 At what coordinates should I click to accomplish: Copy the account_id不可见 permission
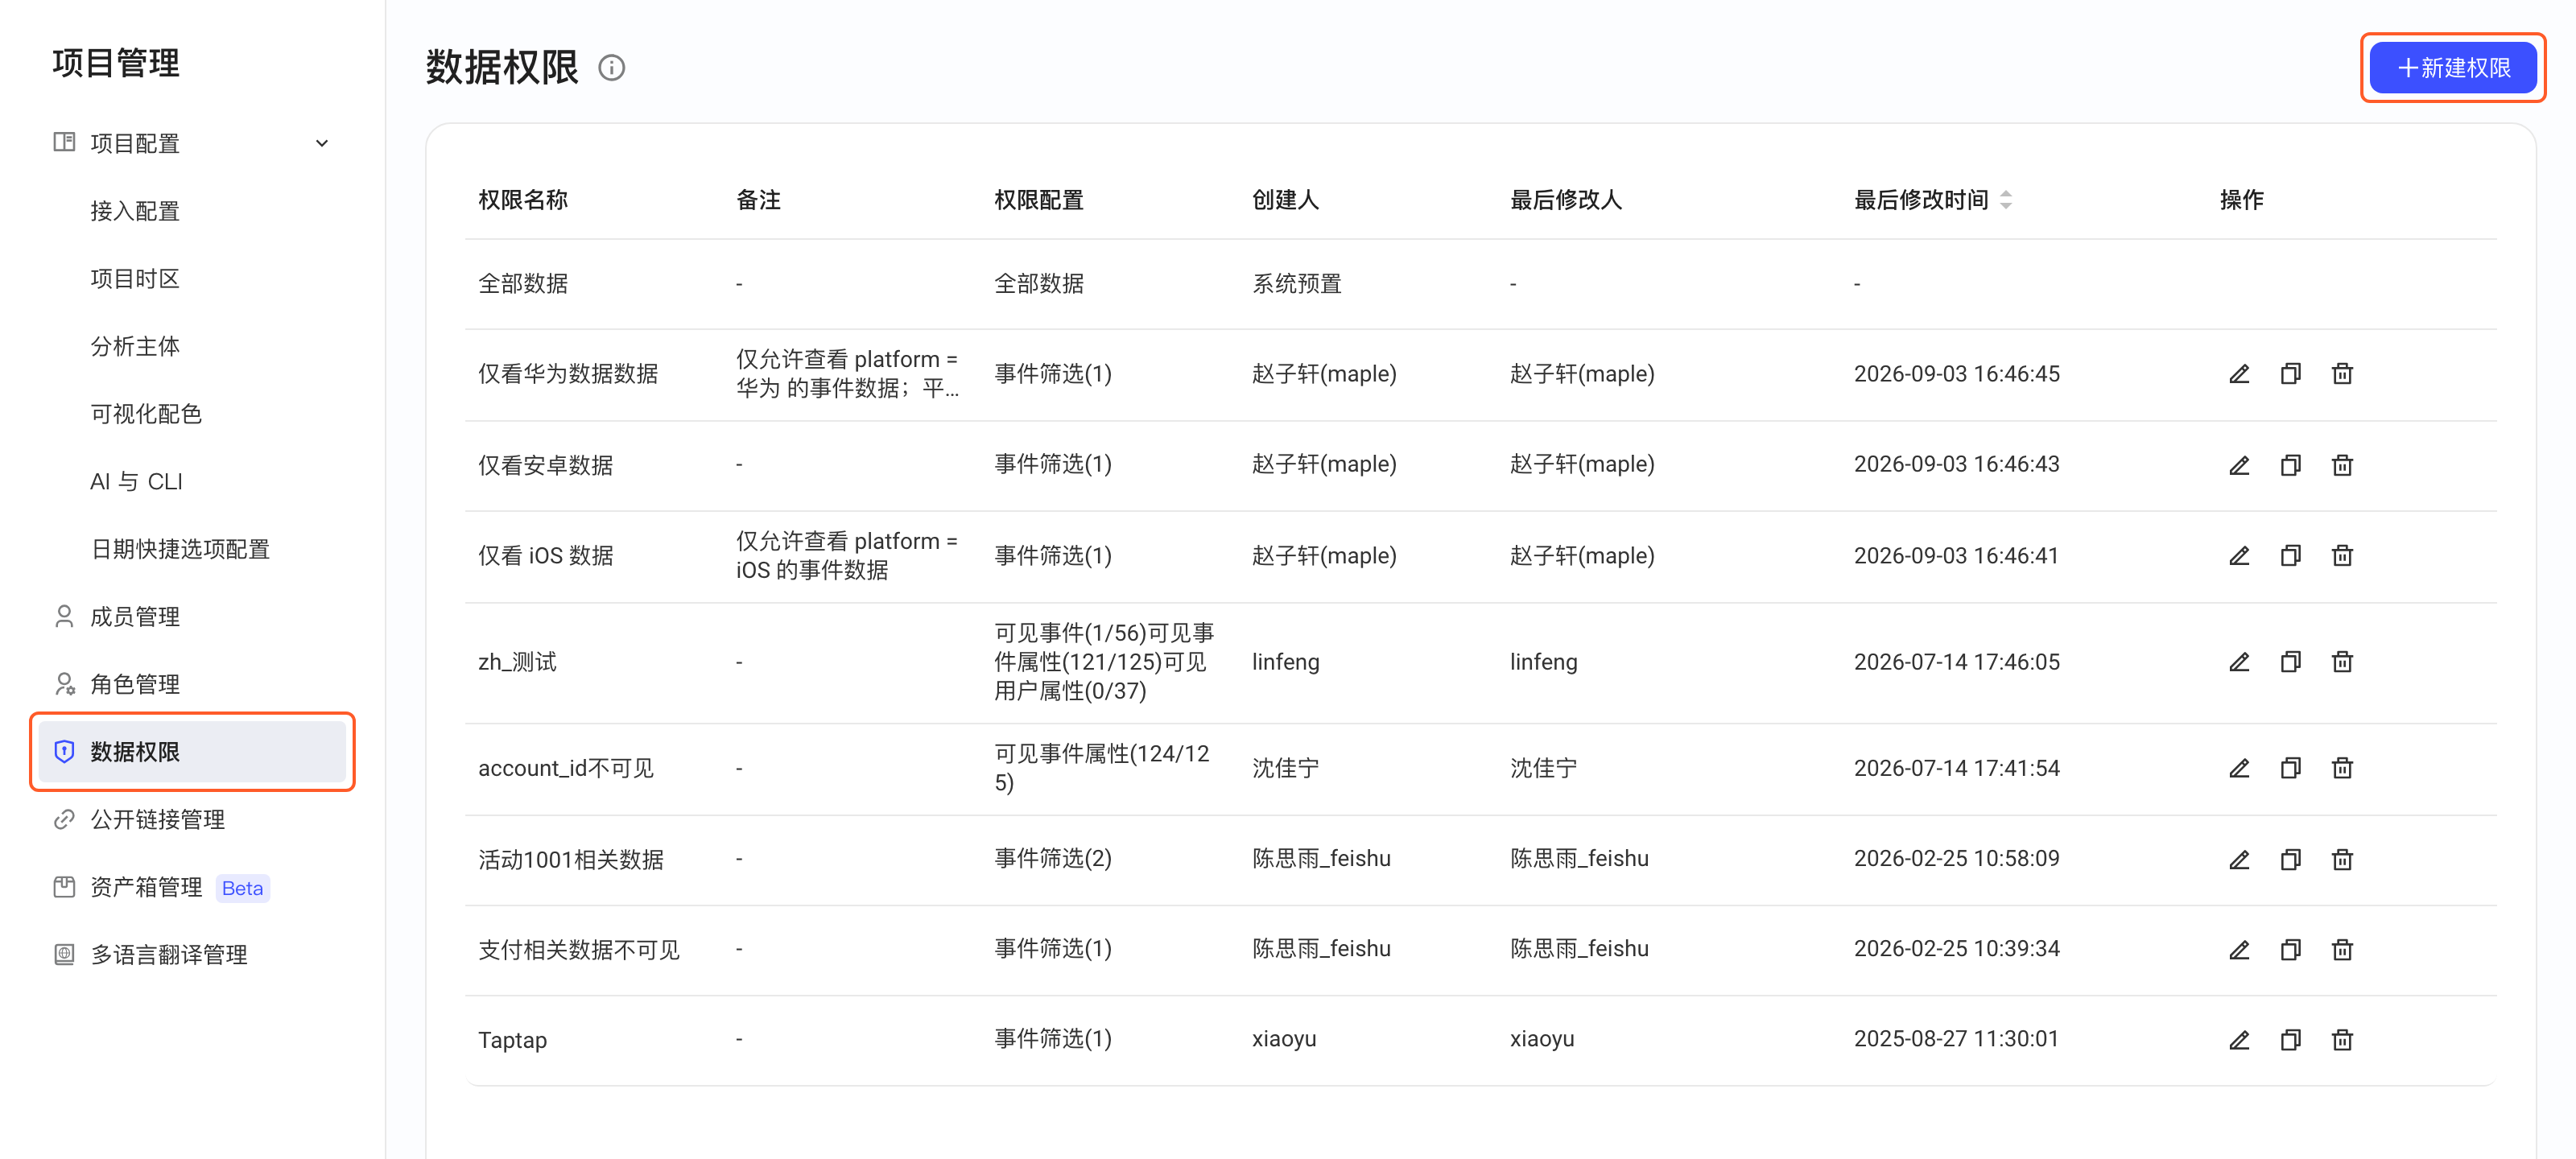2290,768
